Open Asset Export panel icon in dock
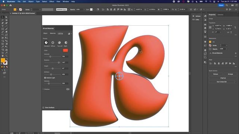Screen dimensions: 239x134 205,54
